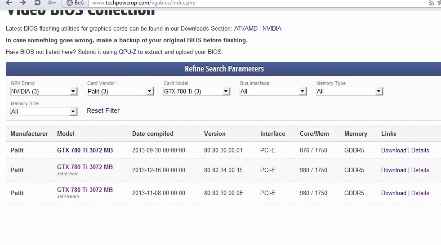441x245 pixels.
Task: Click the Manufacturer column header
Action: [29, 134]
